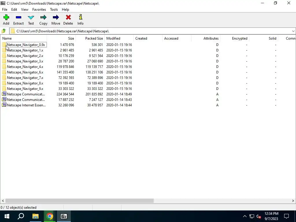The image size is (296, 222).
Task: Run Test on the archive
Action: pyautogui.click(x=31, y=20)
